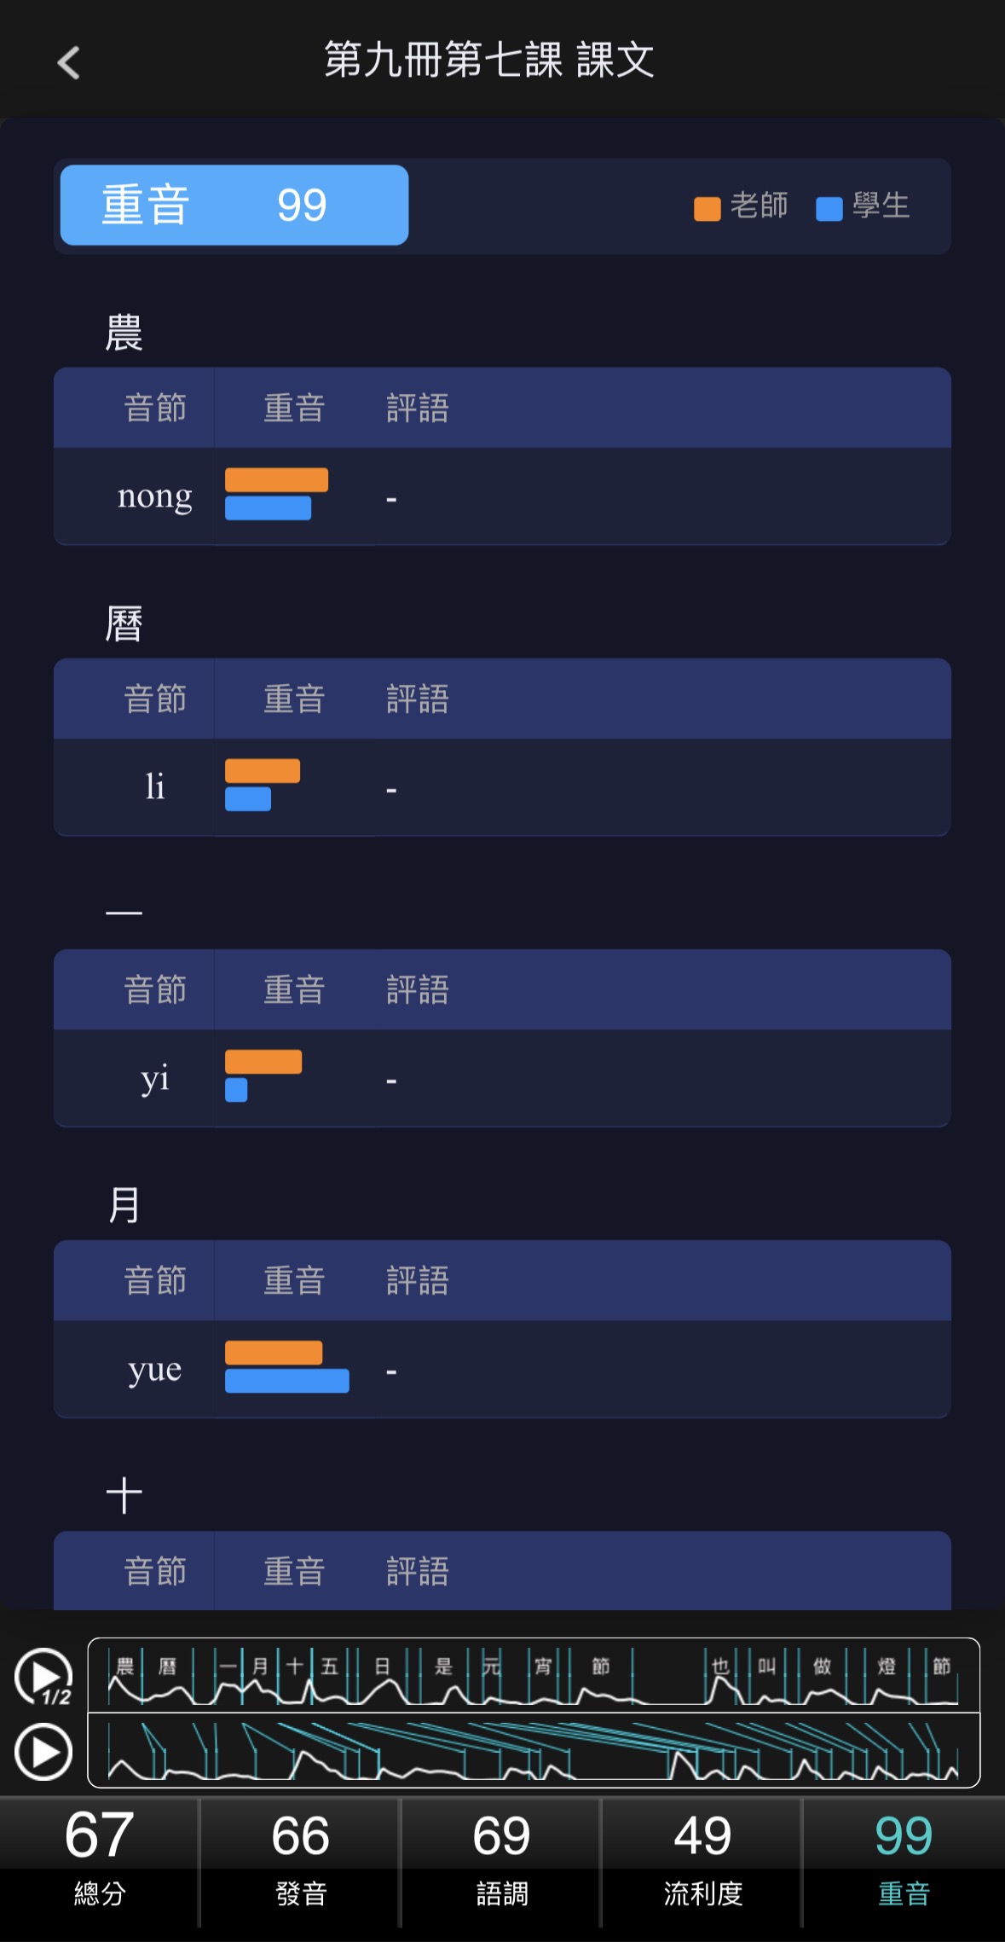The width and height of the screenshot is (1005, 1942).
Task: Tap the 元 marker in teacher waveform
Action: click(x=492, y=1667)
